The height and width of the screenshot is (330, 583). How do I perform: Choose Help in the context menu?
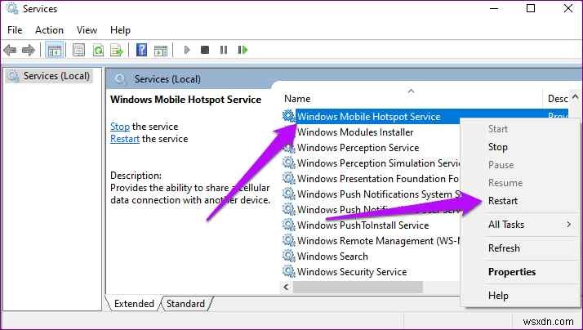[498, 296]
